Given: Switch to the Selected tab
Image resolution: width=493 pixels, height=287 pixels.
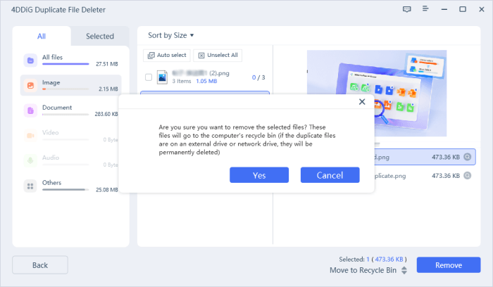Looking at the screenshot, I should point(100,36).
